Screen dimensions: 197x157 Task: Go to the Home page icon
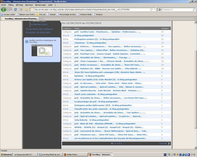tap(27, 9)
